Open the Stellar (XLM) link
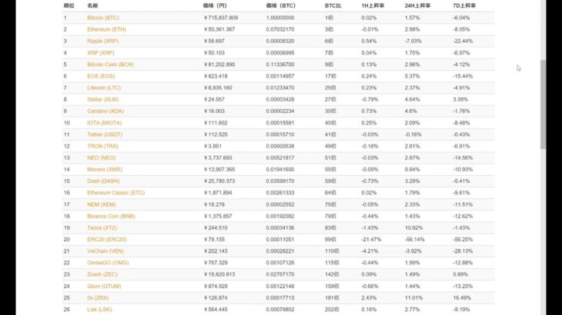 [104, 99]
